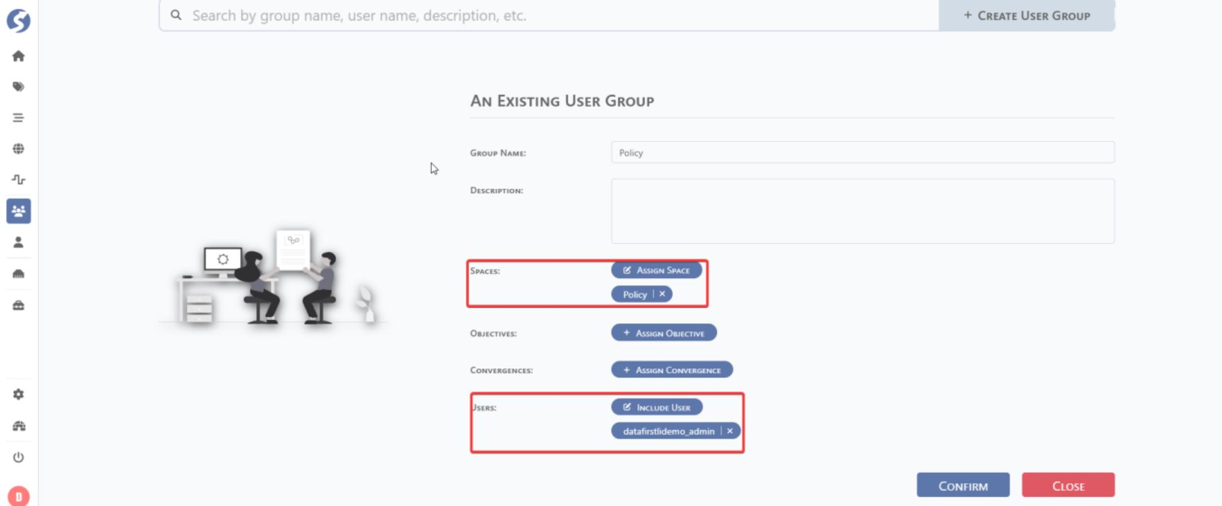Click the app logo in the sidebar

coord(19,20)
